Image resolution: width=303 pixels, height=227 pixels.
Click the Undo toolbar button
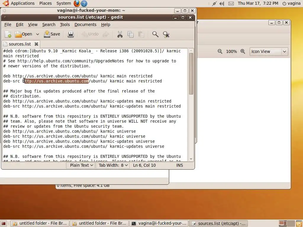click(x=90, y=34)
